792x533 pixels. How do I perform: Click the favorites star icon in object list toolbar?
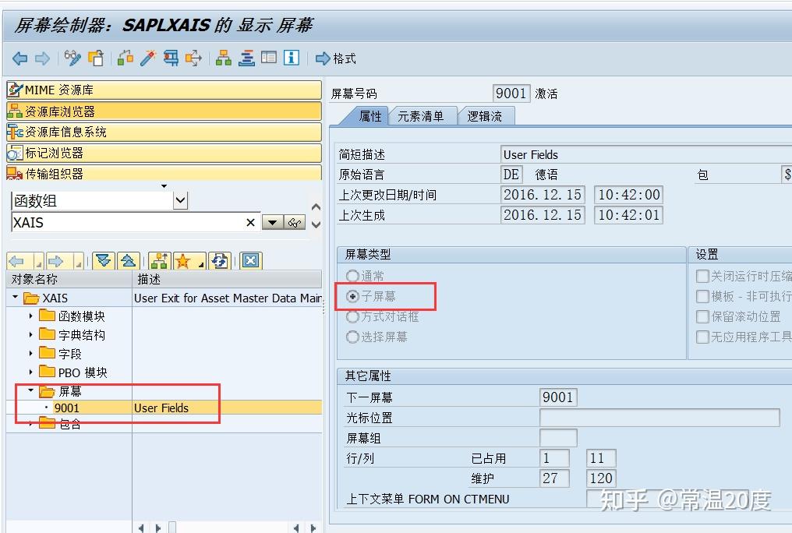pos(182,260)
